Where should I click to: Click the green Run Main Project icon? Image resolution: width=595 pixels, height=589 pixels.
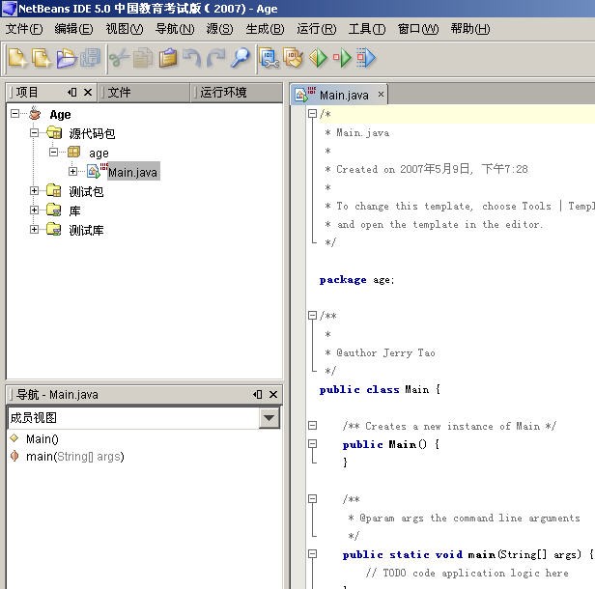[318, 58]
